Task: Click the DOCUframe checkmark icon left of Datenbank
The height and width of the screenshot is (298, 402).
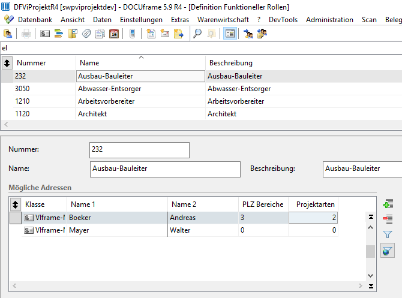Action: [9, 19]
